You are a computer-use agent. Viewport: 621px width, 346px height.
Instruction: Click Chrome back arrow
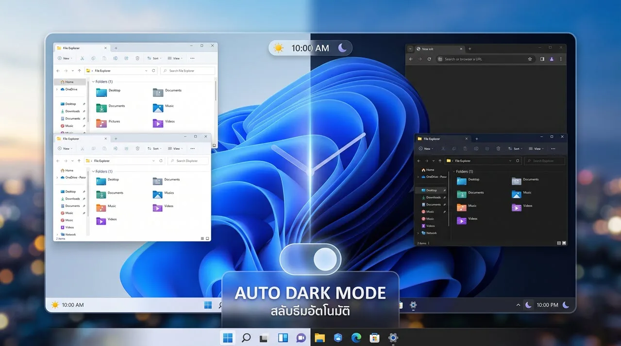[x=411, y=59]
